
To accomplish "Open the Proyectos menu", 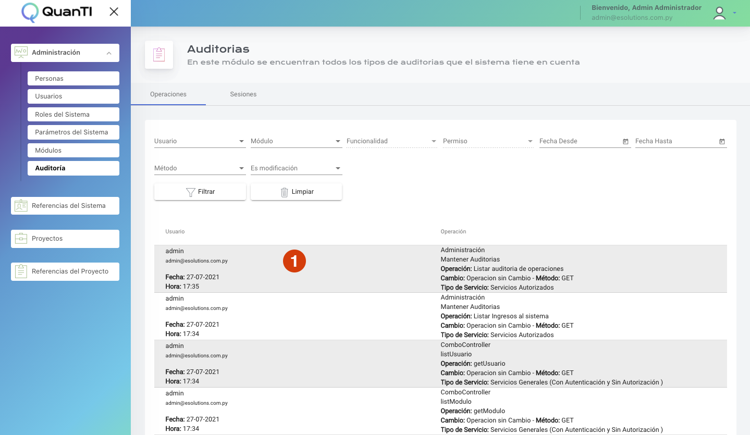I will pos(65,239).
